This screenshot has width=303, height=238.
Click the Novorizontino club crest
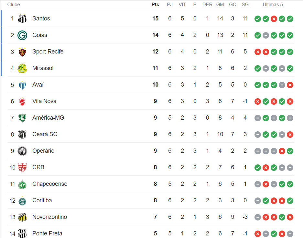point(22,217)
